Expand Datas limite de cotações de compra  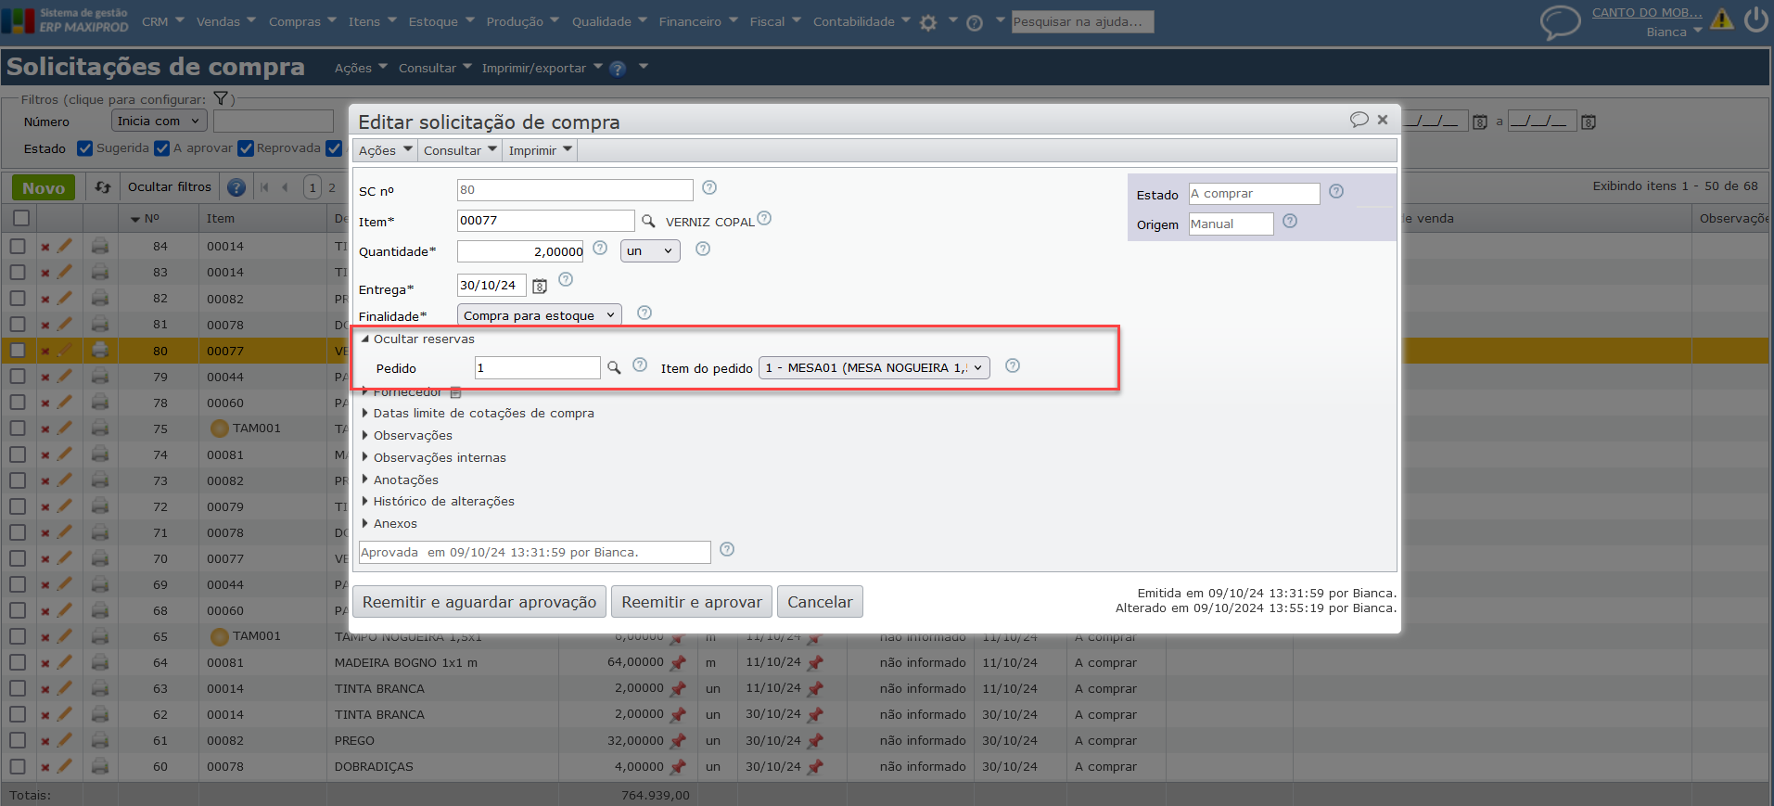point(478,413)
